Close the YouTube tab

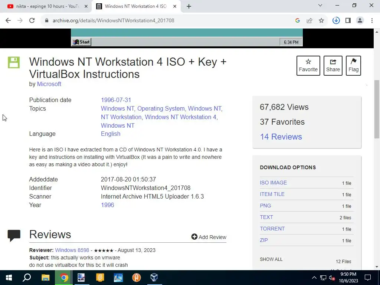pos(86,7)
